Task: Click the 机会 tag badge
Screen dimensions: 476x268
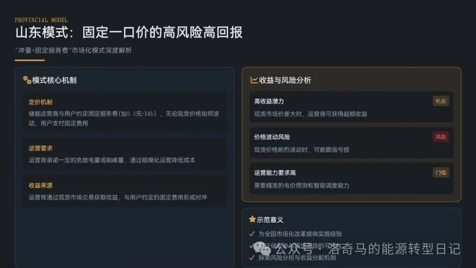Action: (x=440, y=101)
